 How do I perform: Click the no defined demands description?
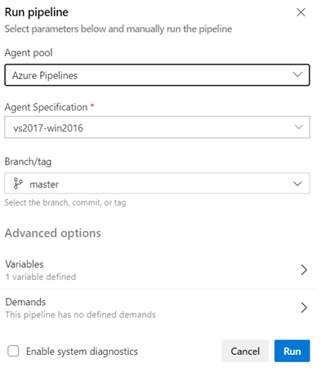pyautogui.click(x=81, y=315)
